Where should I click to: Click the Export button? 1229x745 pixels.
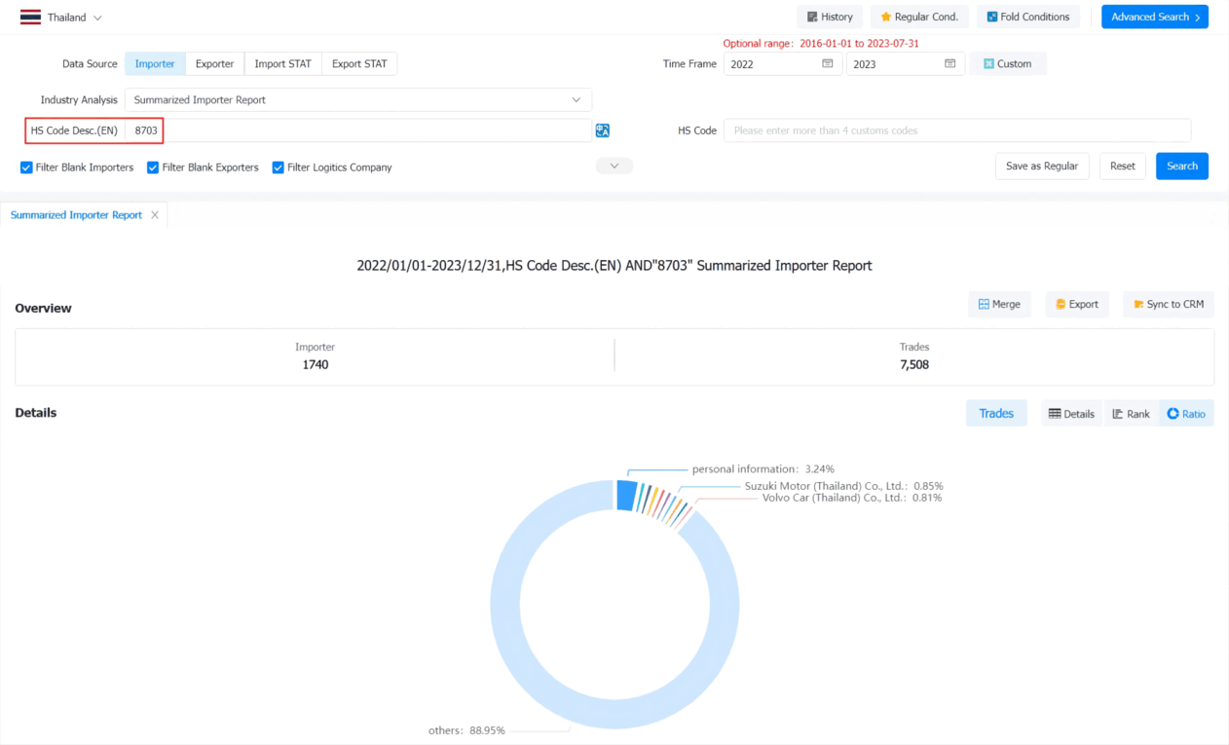tap(1077, 304)
